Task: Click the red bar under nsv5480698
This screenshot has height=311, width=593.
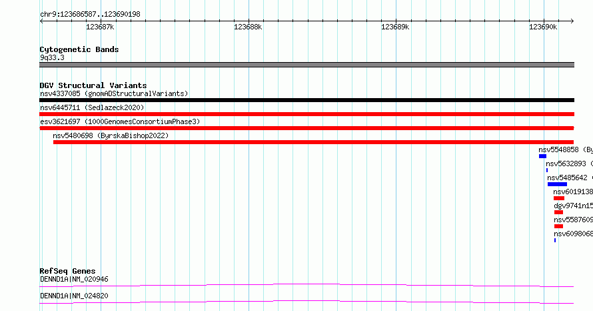Action: pos(314,142)
